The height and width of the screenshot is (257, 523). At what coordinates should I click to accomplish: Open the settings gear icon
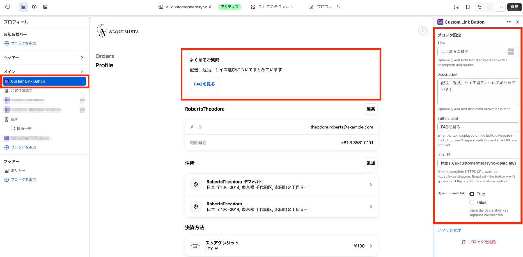[x=35, y=7]
